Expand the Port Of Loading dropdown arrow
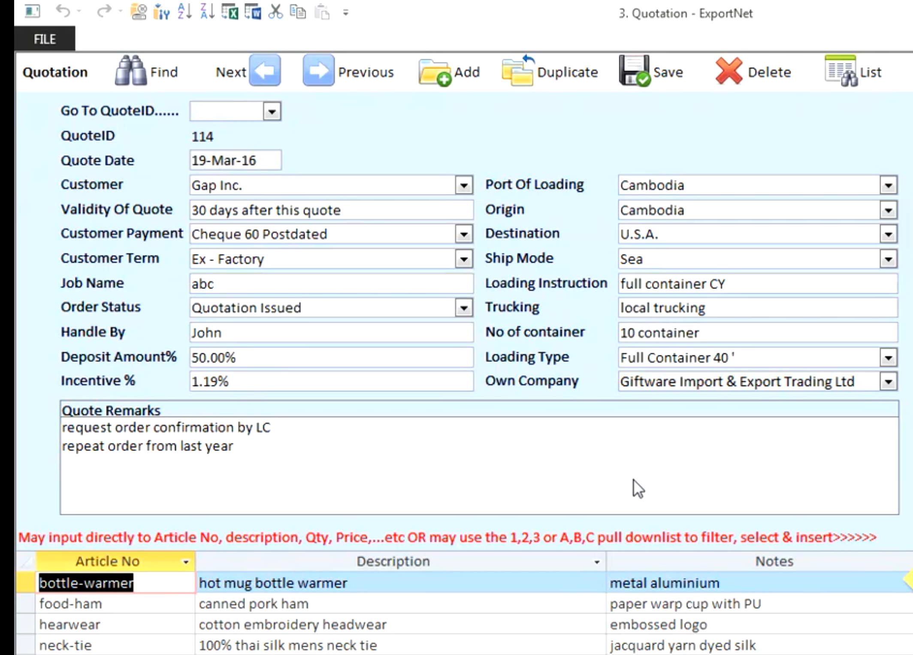Image resolution: width=913 pixels, height=655 pixels. click(888, 185)
